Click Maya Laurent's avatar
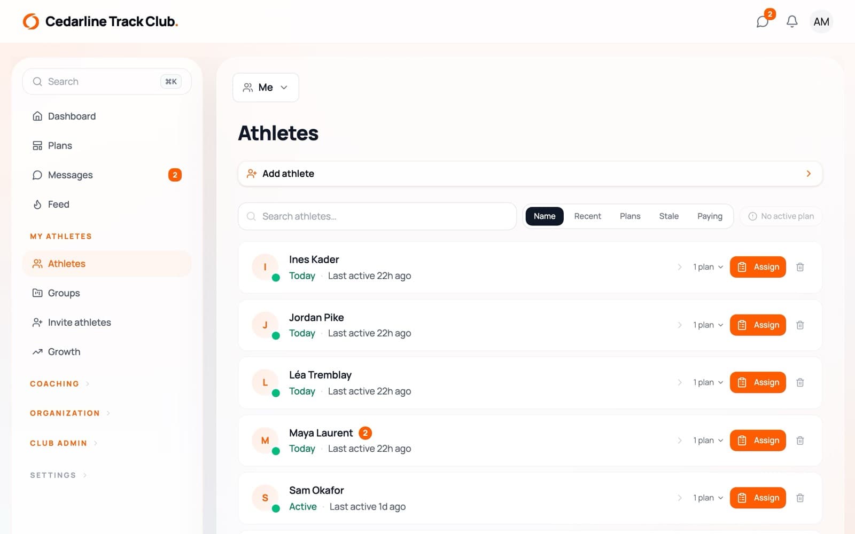The height and width of the screenshot is (534, 855). [x=265, y=441]
